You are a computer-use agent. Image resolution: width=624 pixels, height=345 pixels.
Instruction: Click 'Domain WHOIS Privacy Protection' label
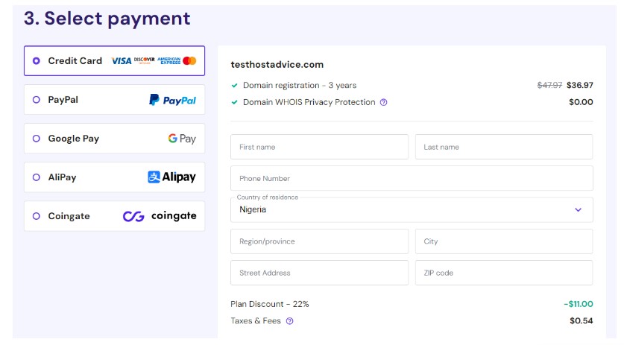[x=309, y=102]
